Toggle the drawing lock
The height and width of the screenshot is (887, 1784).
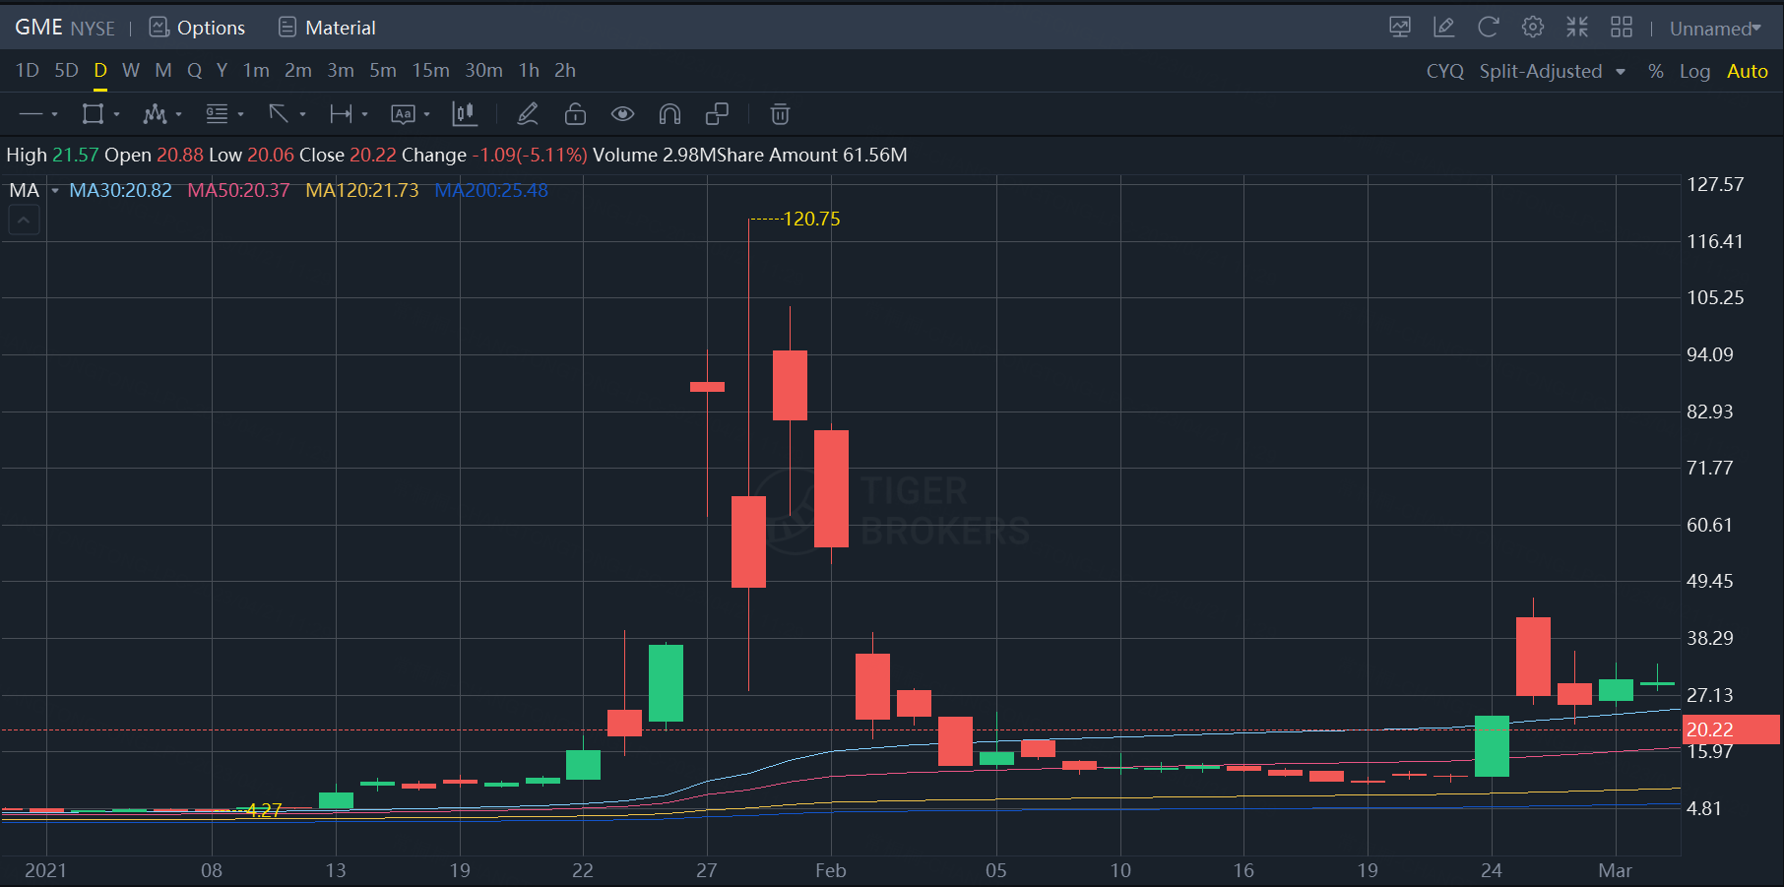576,114
